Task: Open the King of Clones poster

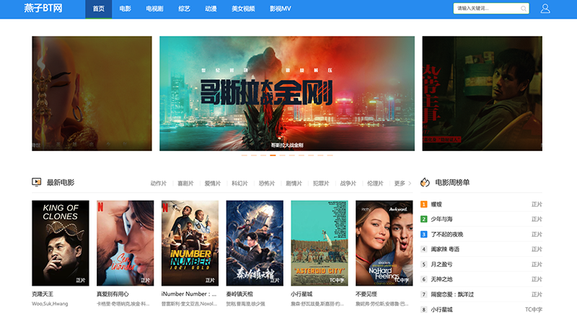Action: coord(61,243)
